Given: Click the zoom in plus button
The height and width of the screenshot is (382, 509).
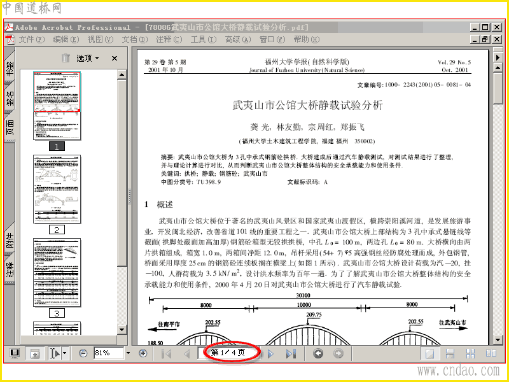Looking at the screenshot, I should (x=143, y=353).
